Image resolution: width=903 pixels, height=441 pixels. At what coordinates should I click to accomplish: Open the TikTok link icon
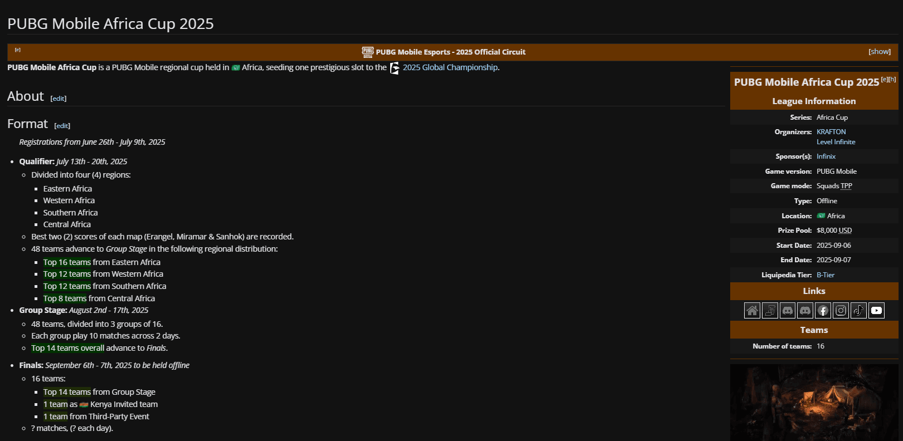click(x=859, y=310)
